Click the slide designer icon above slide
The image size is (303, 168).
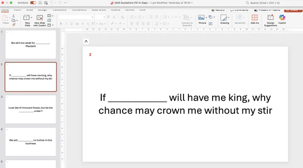tap(86, 41)
